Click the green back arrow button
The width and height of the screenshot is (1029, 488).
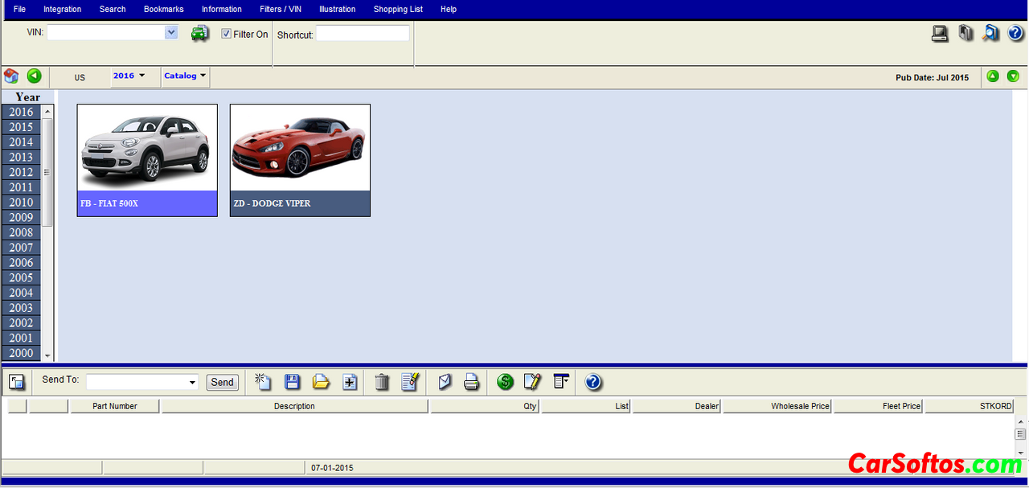click(34, 76)
